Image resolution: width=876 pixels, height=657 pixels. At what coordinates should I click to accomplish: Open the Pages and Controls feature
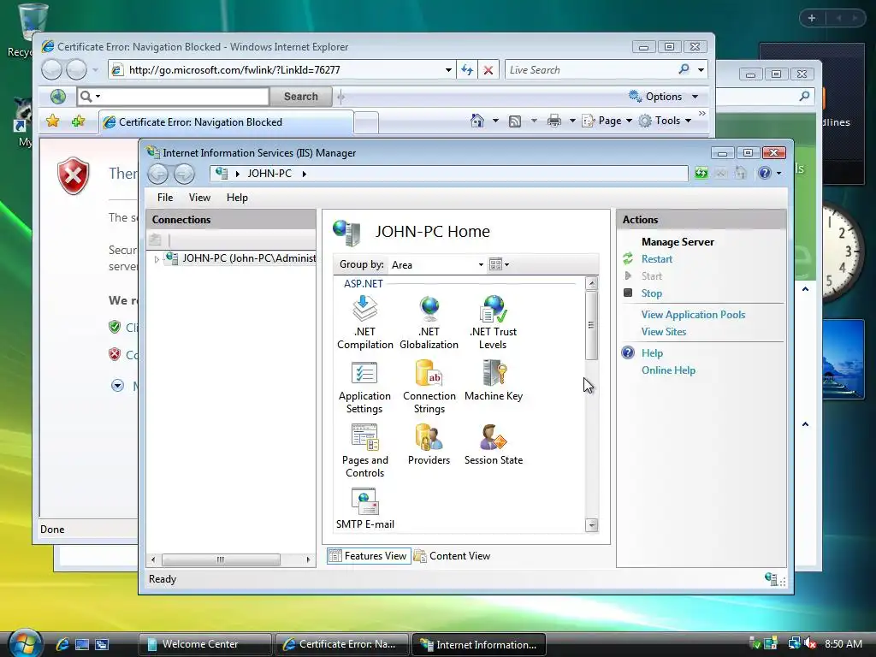364,451
